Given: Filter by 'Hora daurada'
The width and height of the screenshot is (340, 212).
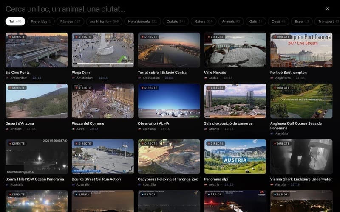Looking at the screenshot, I should (142, 22).
